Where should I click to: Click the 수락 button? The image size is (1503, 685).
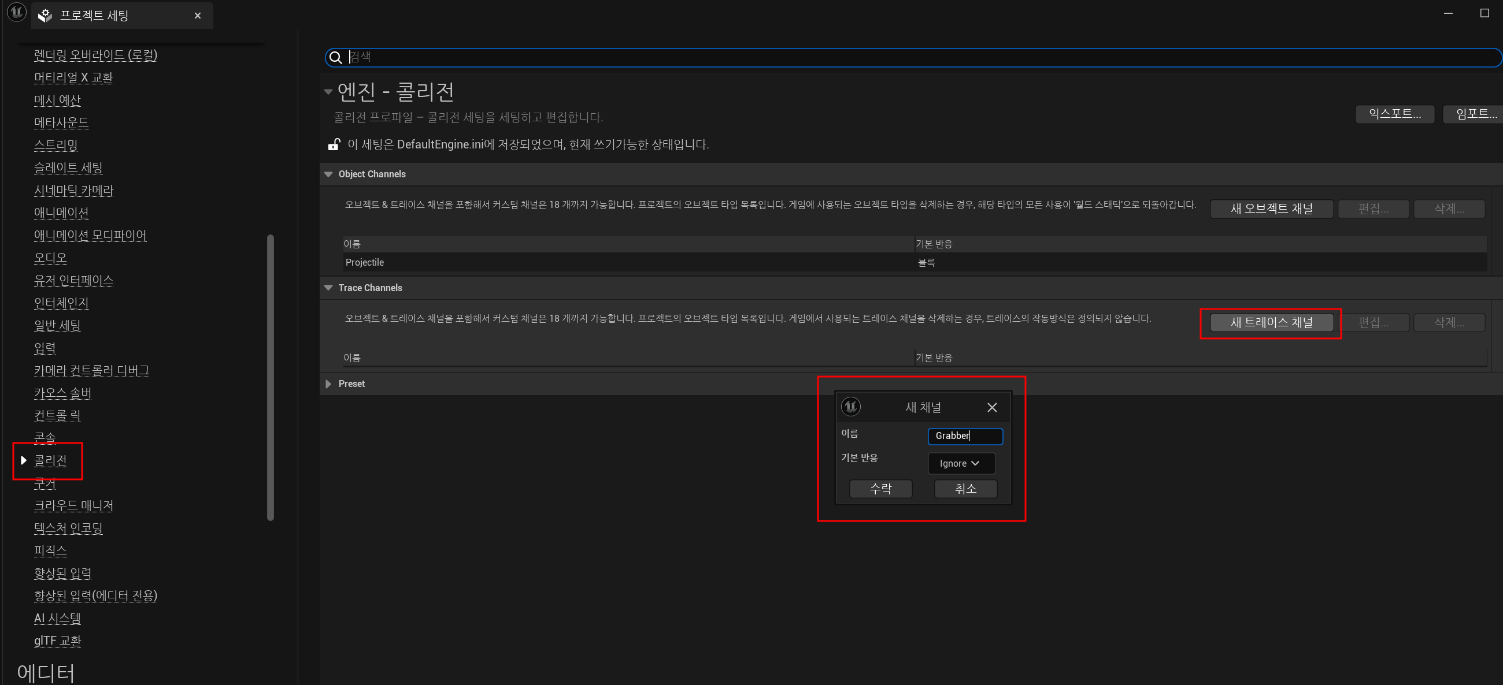point(880,489)
